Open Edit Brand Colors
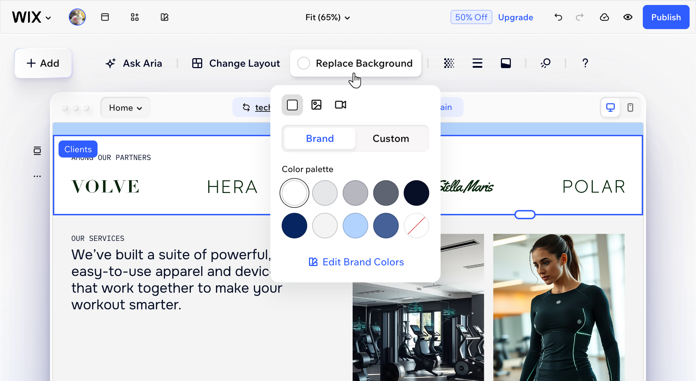This screenshot has height=381, width=696. (356, 262)
